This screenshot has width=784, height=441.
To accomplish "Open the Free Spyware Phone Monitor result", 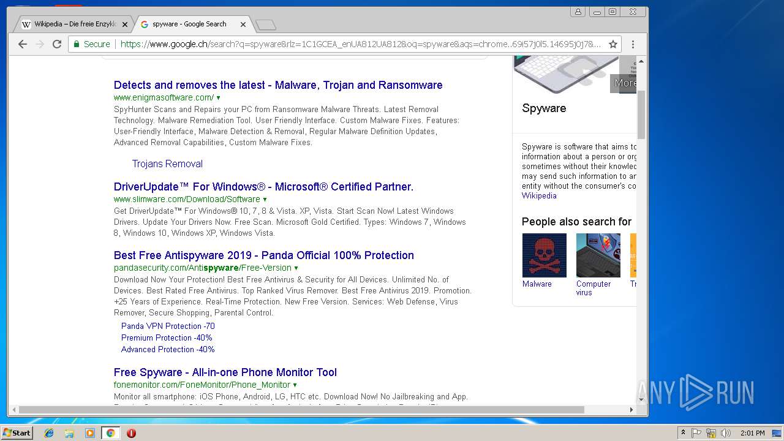I will pos(225,372).
